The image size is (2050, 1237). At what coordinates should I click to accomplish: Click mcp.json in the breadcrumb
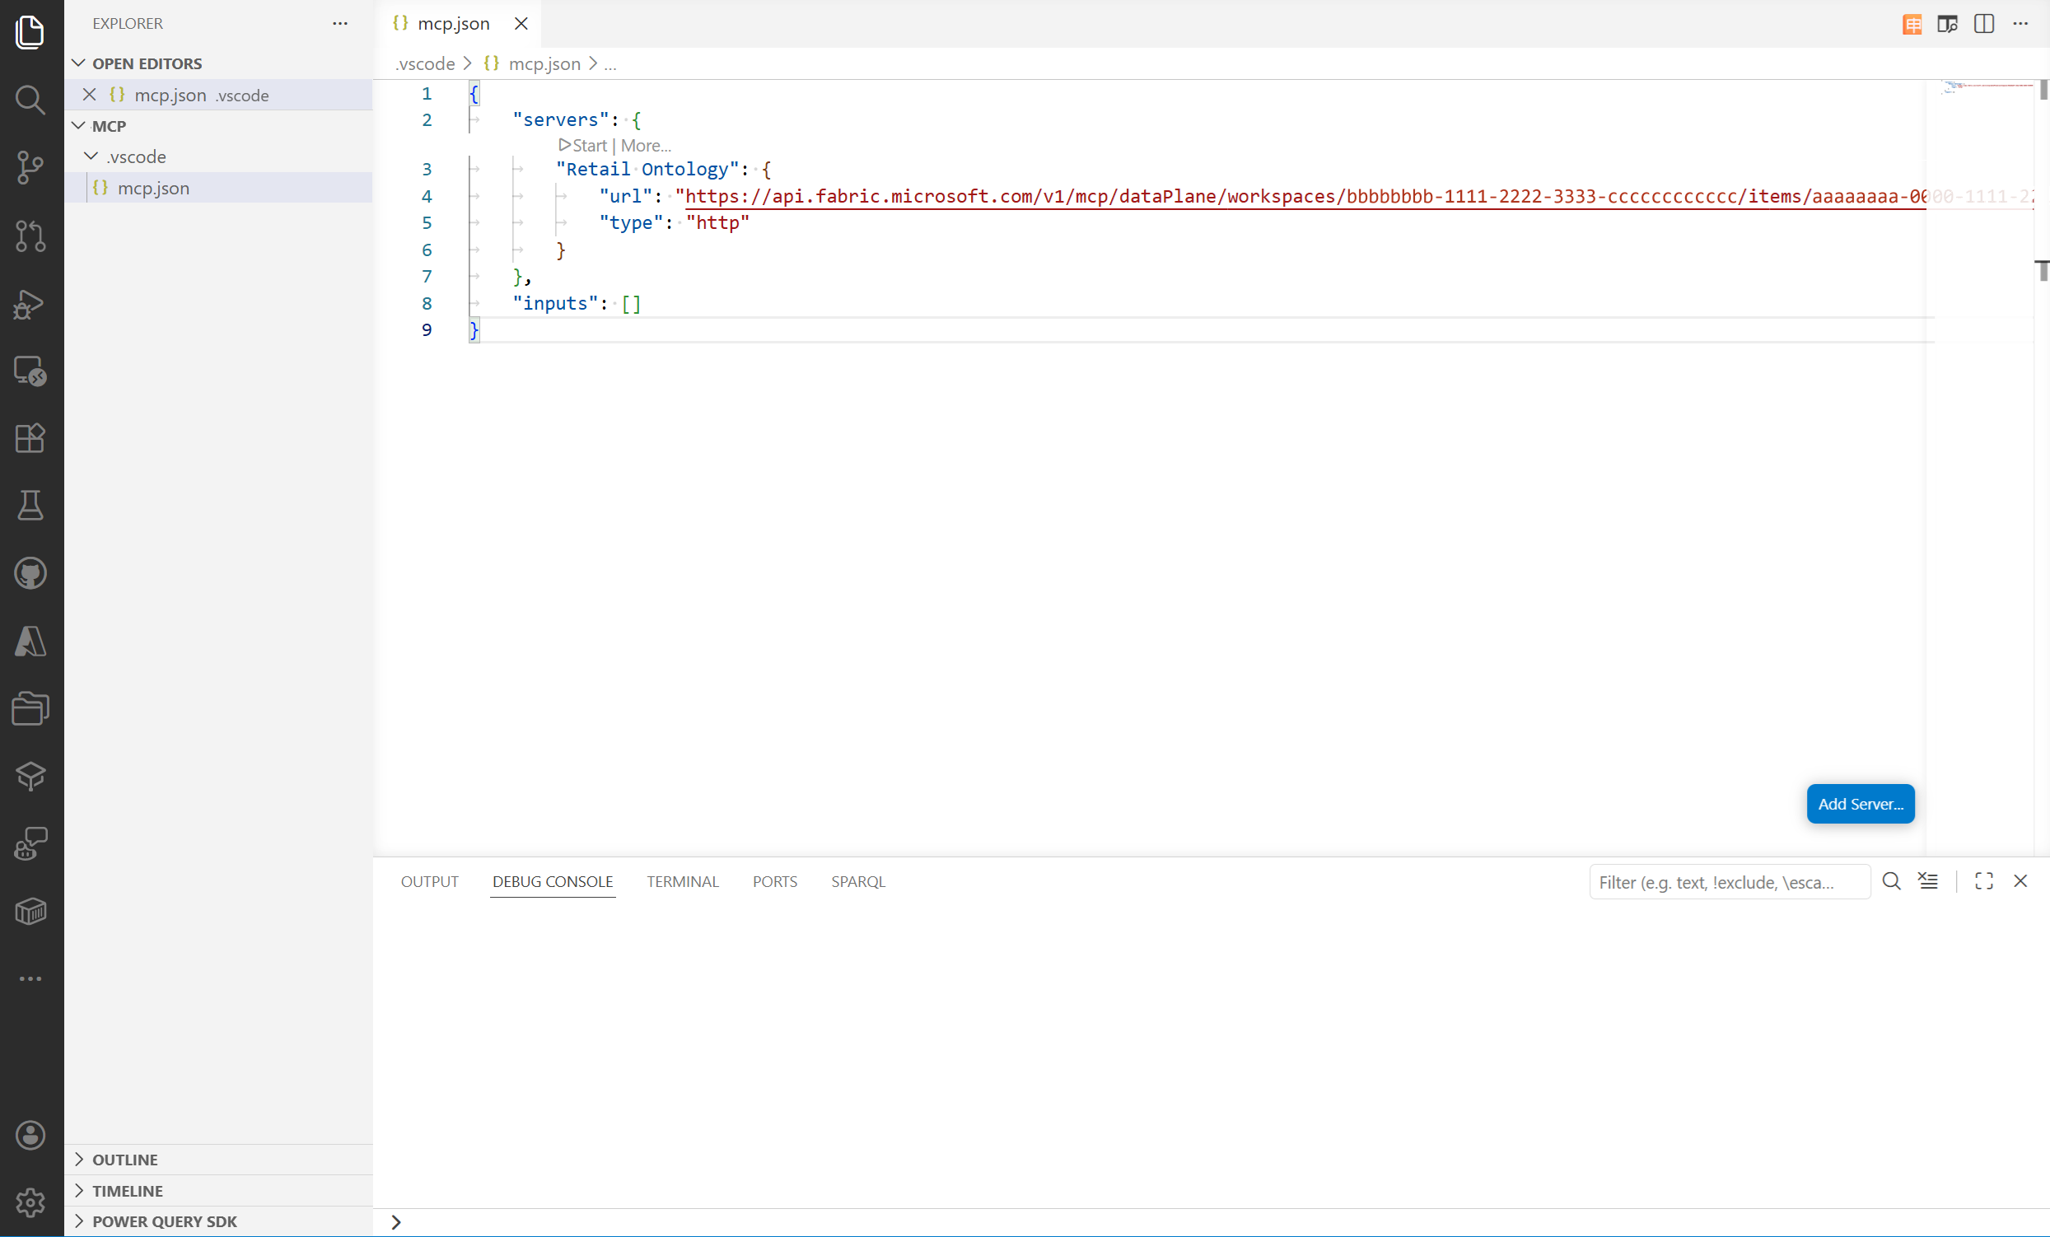544,64
